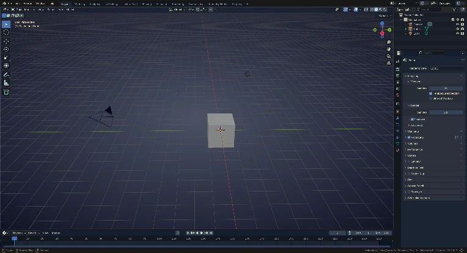Activate the Rotate tool
The image size is (467, 253).
pos(6,49)
